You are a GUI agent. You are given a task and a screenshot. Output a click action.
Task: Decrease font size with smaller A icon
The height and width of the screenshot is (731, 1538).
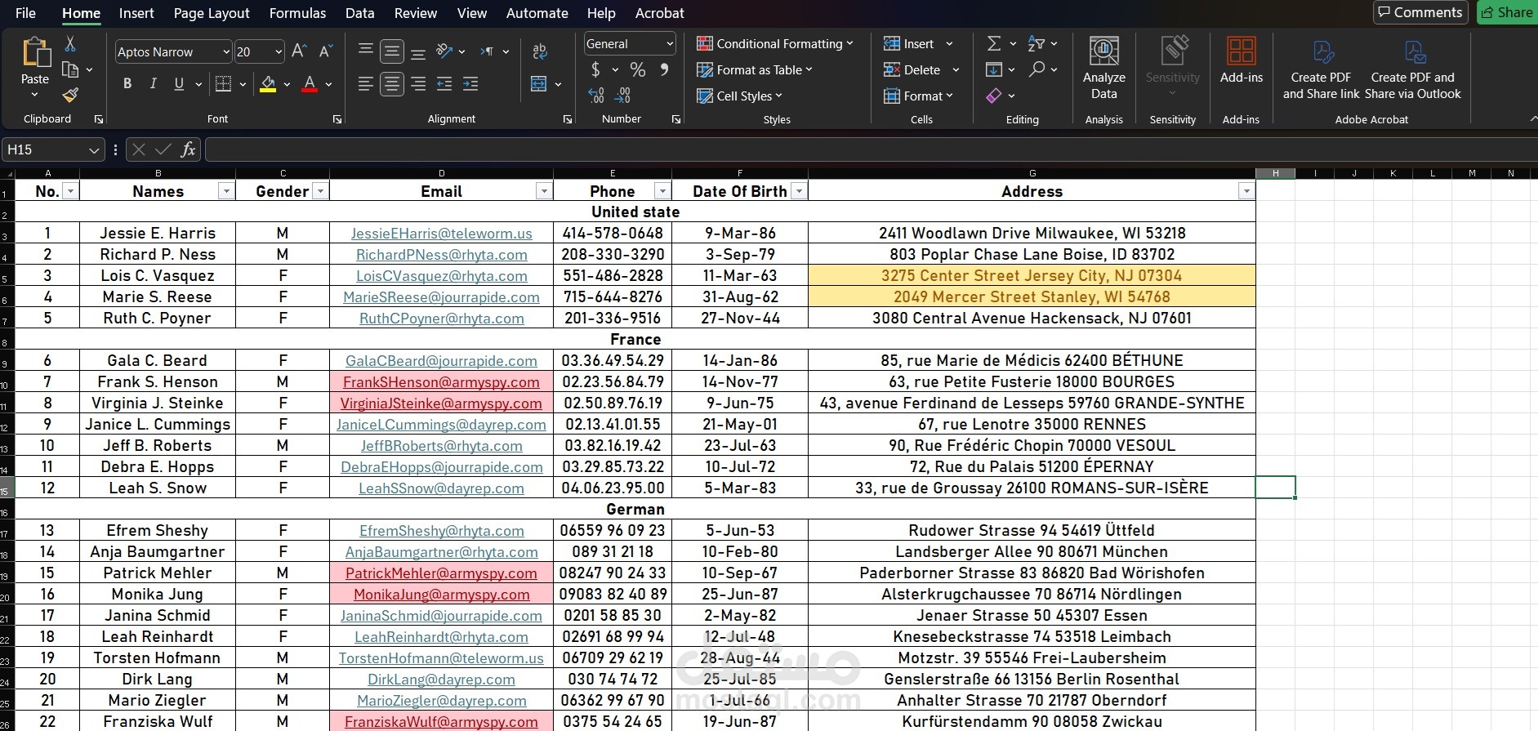tap(325, 51)
